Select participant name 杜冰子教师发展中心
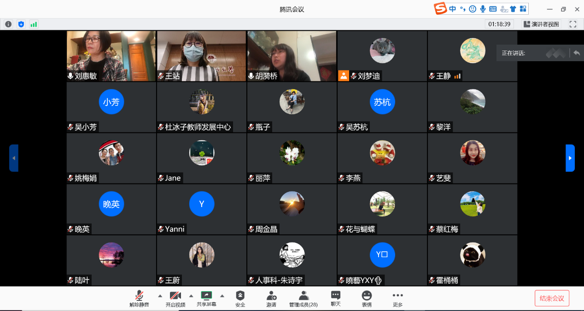This screenshot has height=311, width=584. pyautogui.click(x=198, y=127)
